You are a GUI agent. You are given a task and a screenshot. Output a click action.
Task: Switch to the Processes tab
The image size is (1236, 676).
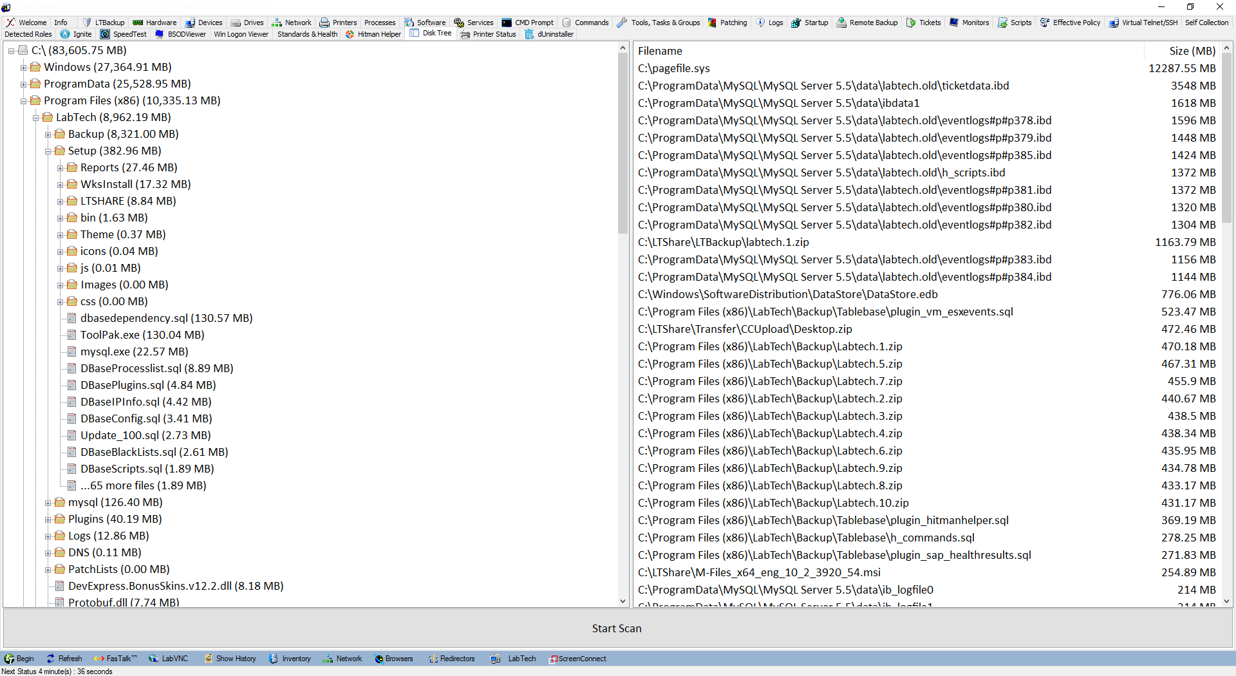tap(379, 23)
